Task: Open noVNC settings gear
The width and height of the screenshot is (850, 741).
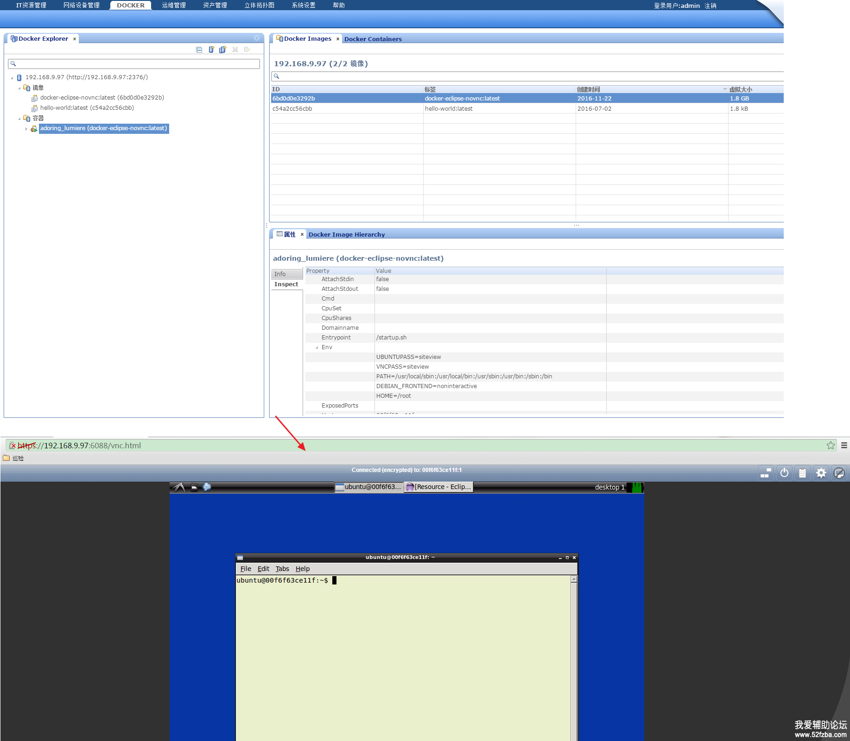Action: 821,473
